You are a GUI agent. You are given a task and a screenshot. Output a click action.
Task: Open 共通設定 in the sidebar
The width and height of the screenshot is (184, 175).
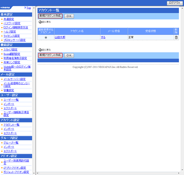tap(9, 19)
